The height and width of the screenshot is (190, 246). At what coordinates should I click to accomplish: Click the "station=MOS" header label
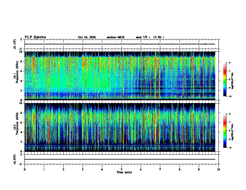116,37
